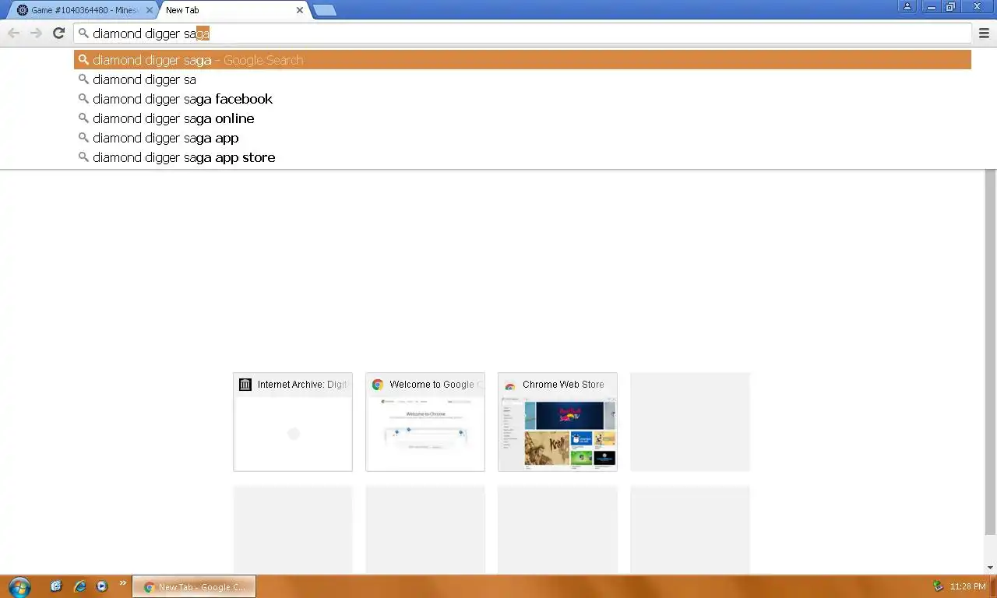Select the New Tab tab
Image resolution: width=997 pixels, height=598 pixels.
(x=234, y=10)
